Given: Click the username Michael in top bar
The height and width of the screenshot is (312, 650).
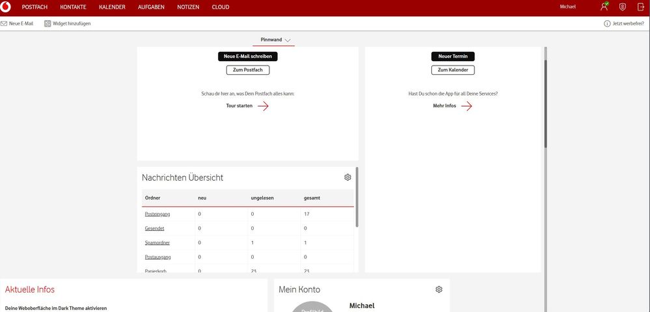Looking at the screenshot, I should pos(568,7).
